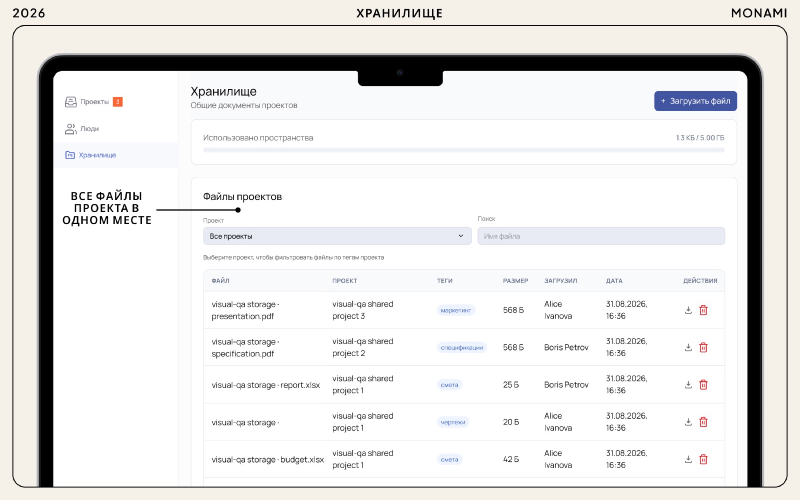Screen dimensions: 800x500
Task: Click visual-qa storage · budget.xlsx filename
Action: 268,460
